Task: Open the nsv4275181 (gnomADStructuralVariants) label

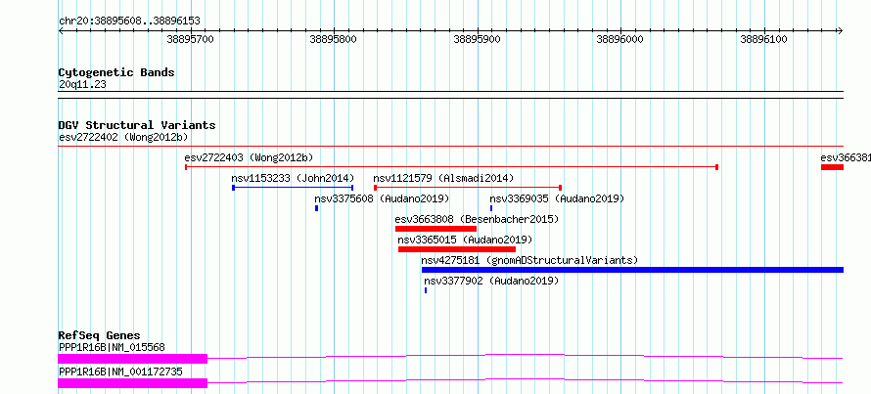Action: 529,260
